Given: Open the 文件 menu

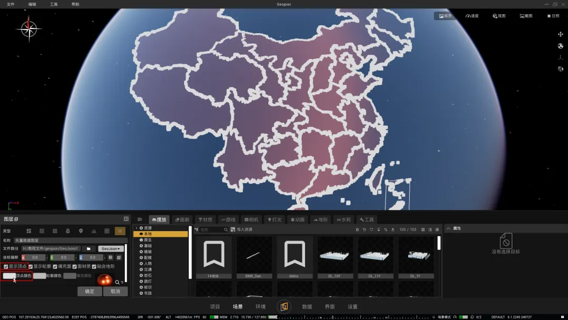Looking at the screenshot, I should [11, 4].
